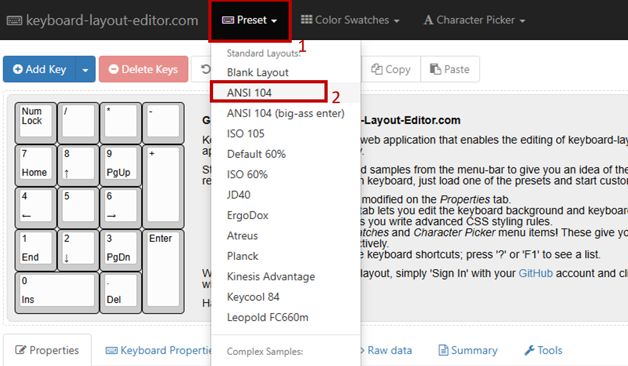Open the Raw data tab
The width and height of the screenshot is (628, 366).
pyautogui.click(x=385, y=350)
